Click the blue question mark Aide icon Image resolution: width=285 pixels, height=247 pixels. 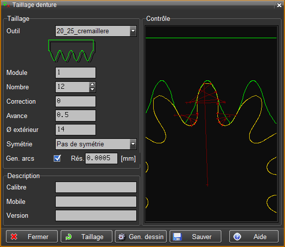(x=237, y=237)
